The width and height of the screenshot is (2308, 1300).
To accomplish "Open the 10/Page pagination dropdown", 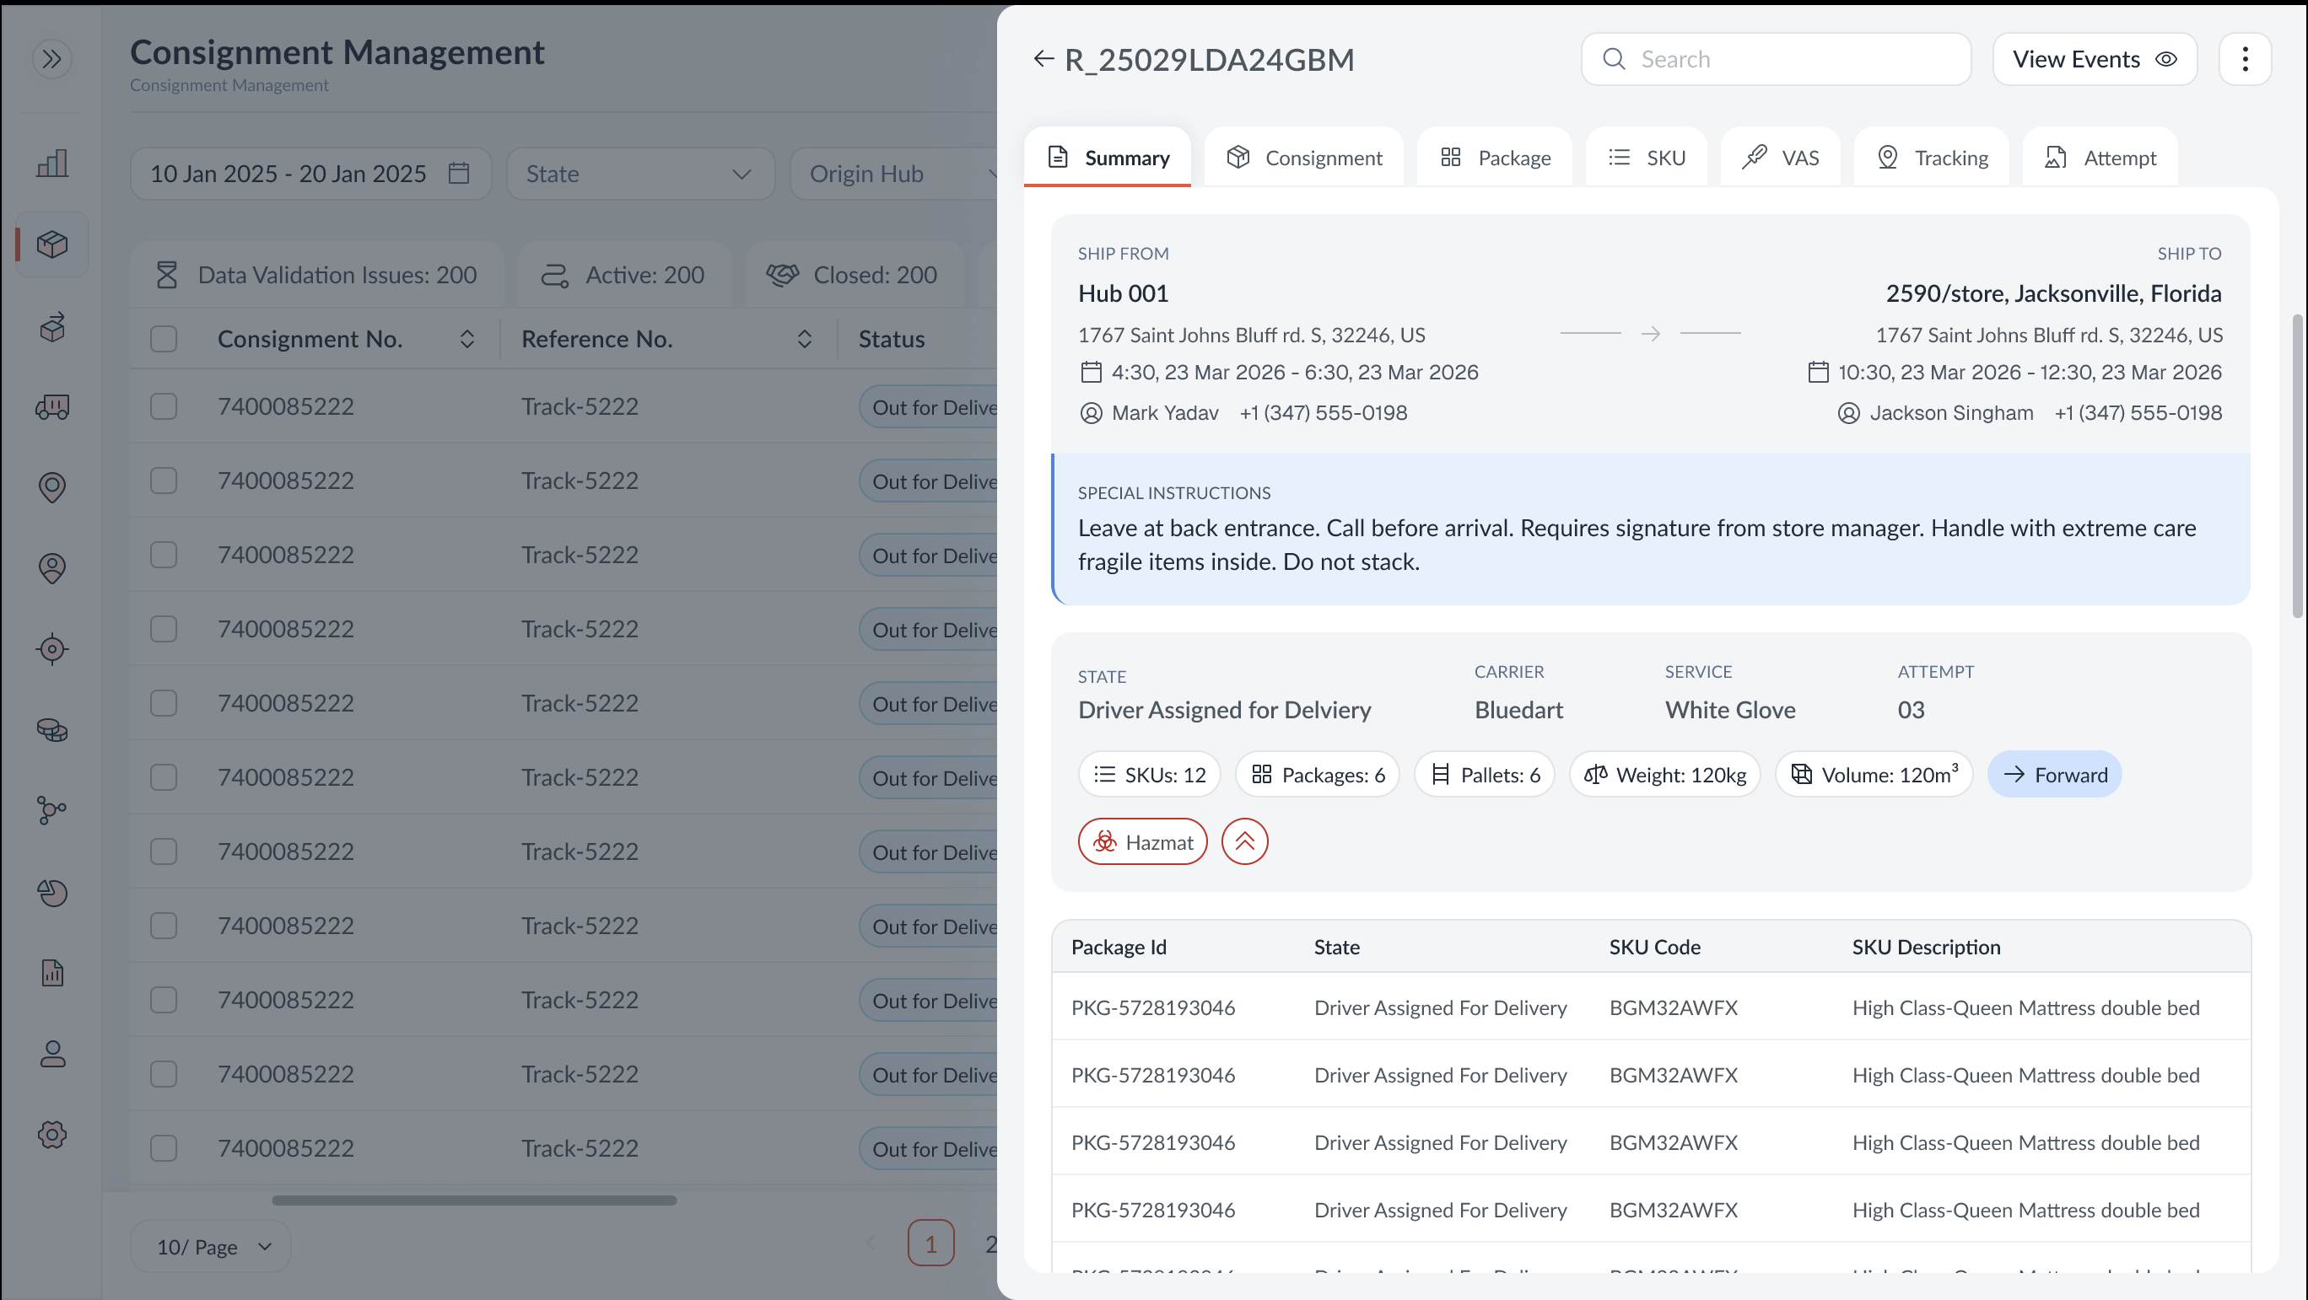I will pyautogui.click(x=210, y=1245).
